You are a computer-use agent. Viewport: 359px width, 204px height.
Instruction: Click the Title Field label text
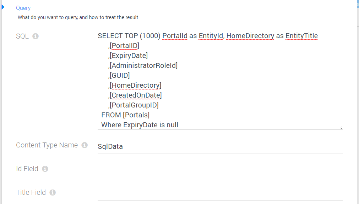coord(31,193)
